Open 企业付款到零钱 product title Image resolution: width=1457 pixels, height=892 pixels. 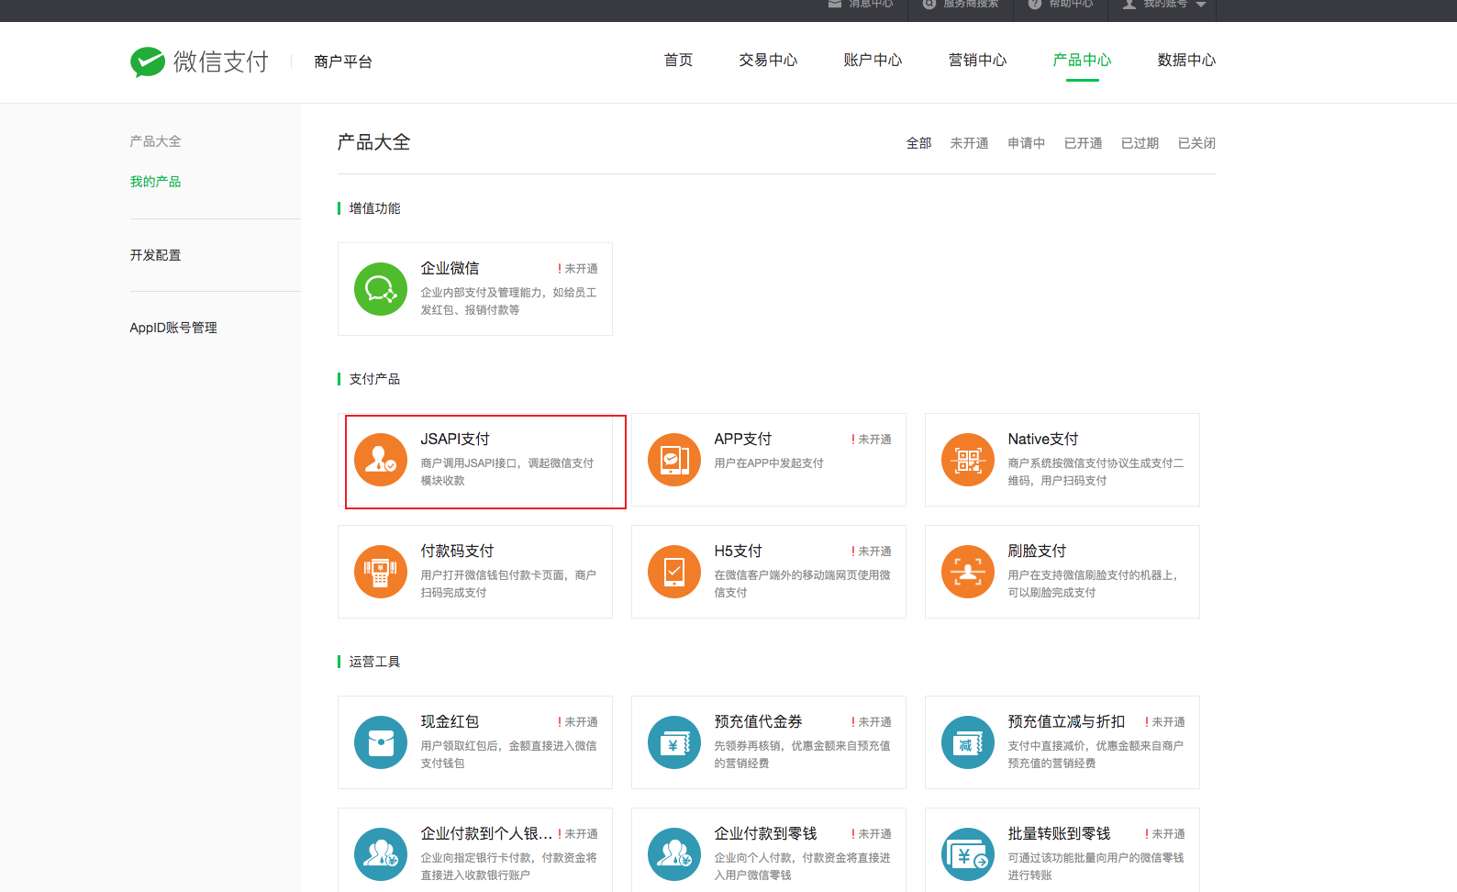click(766, 833)
